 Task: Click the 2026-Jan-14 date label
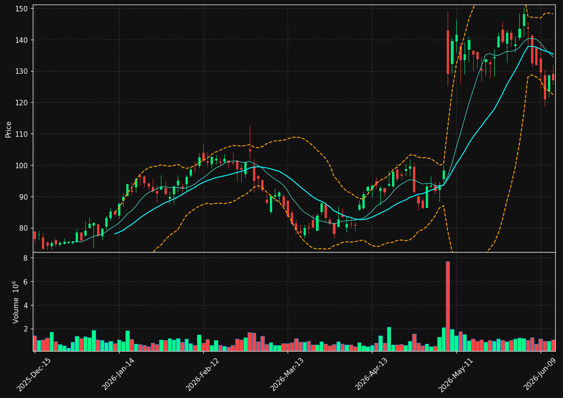tap(119, 374)
